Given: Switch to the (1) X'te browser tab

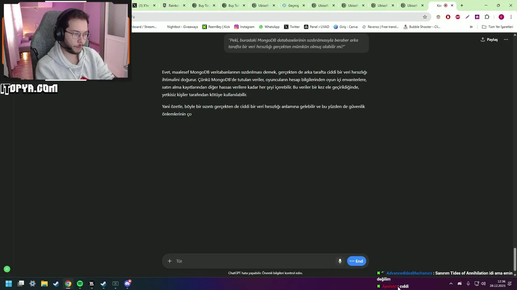Looking at the screenshot, I should point(144,6).
